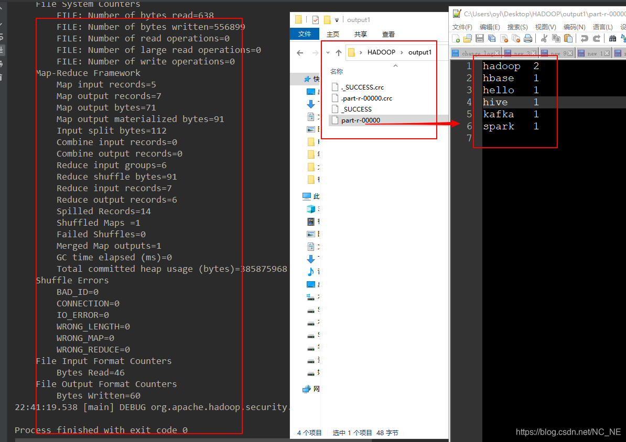This screenshot has width=626, height=442.
Task: Open the 文件(F) menu in Notepad++
Action: click(x=462, y=27)
